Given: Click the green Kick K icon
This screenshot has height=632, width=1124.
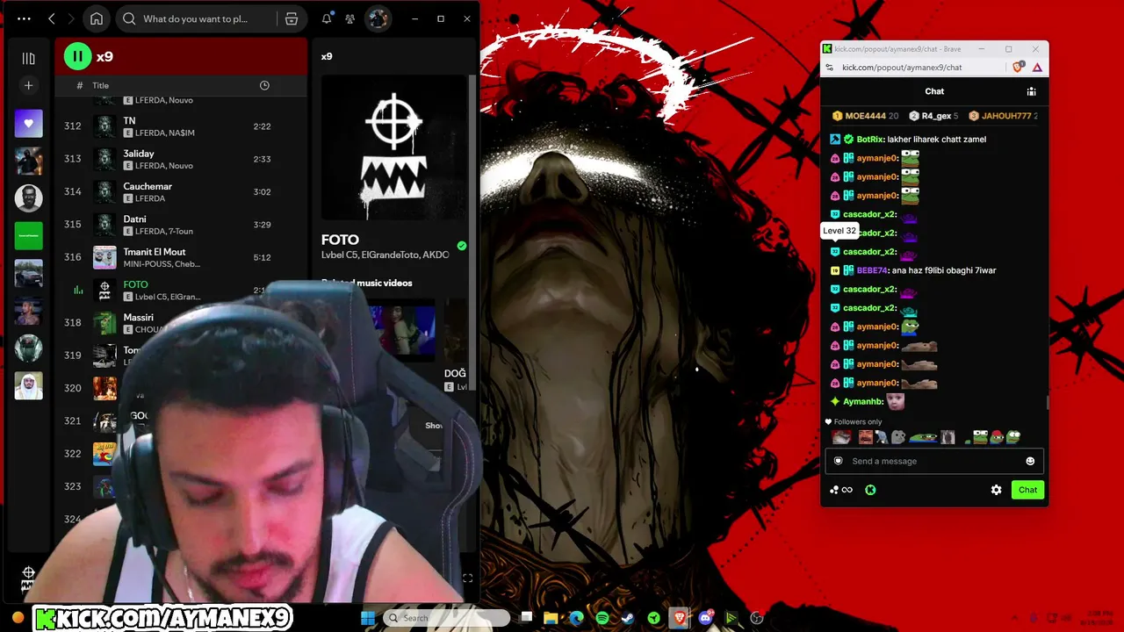Looking at the screenshot, I should coord(870,490).
